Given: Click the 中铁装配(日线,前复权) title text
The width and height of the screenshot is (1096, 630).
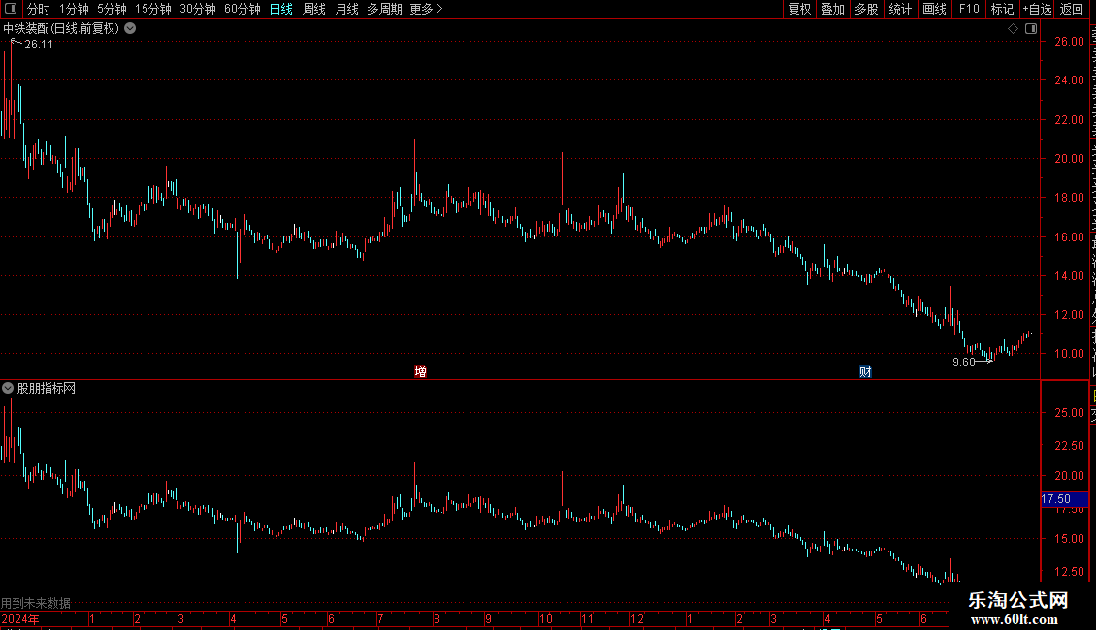Looking at the screenshot, I should (x=61, y=29).
